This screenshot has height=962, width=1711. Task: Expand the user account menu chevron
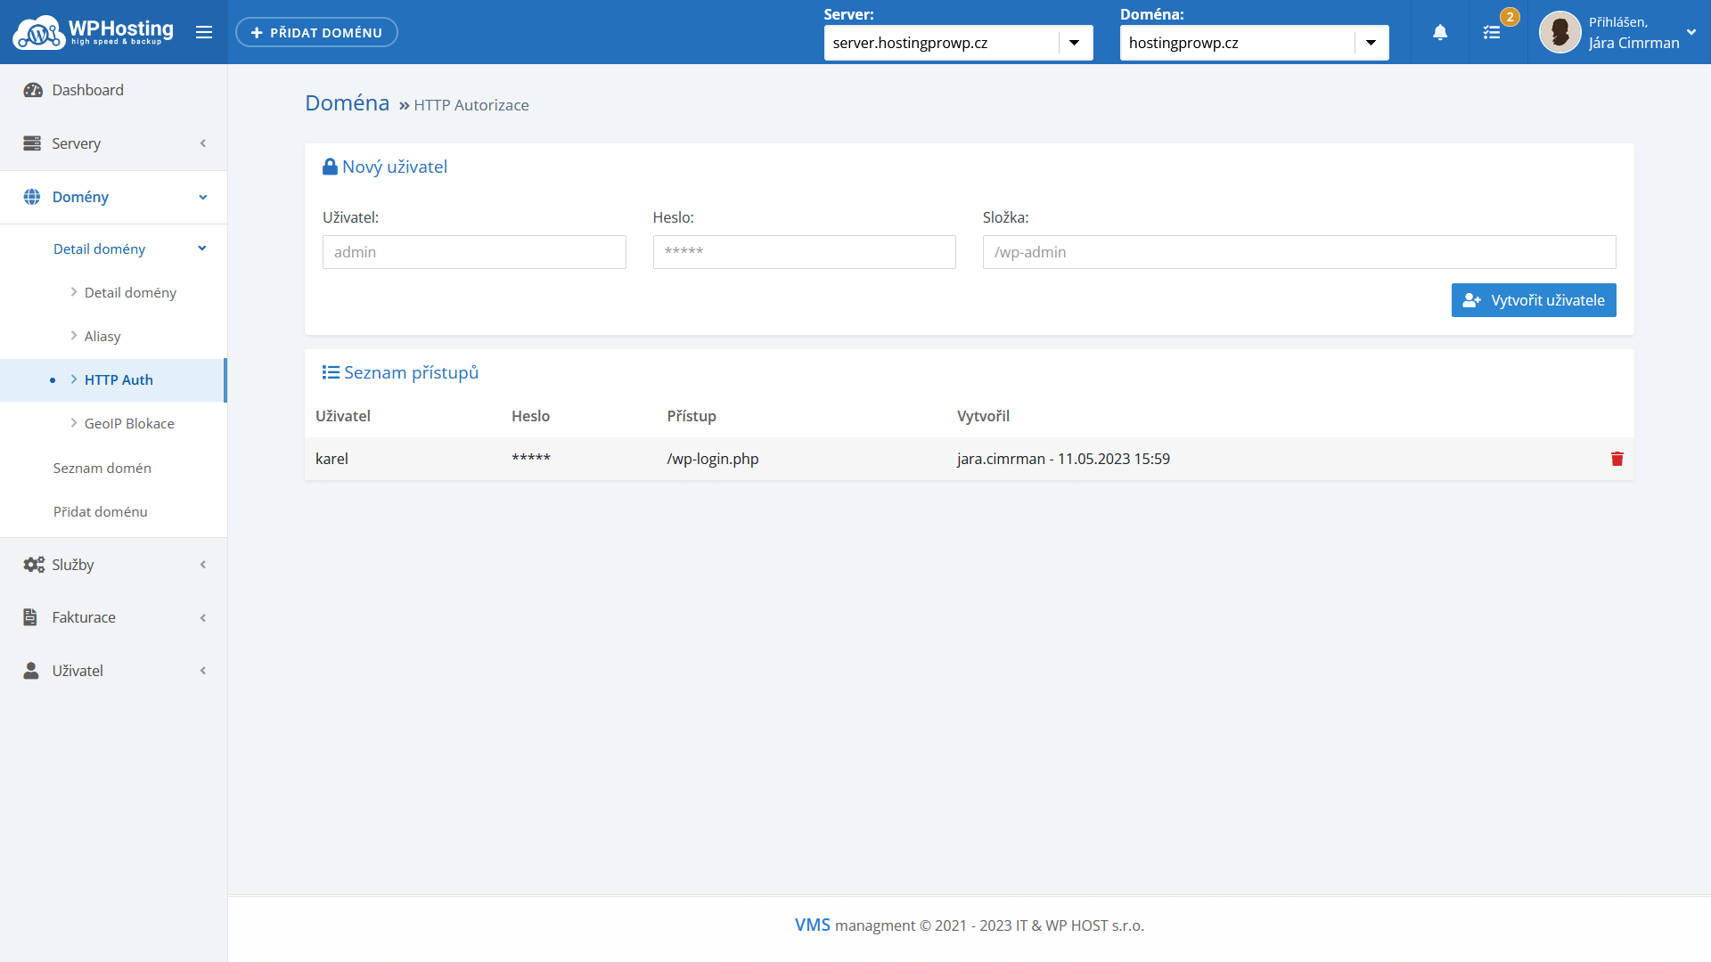click(1691, 32)
